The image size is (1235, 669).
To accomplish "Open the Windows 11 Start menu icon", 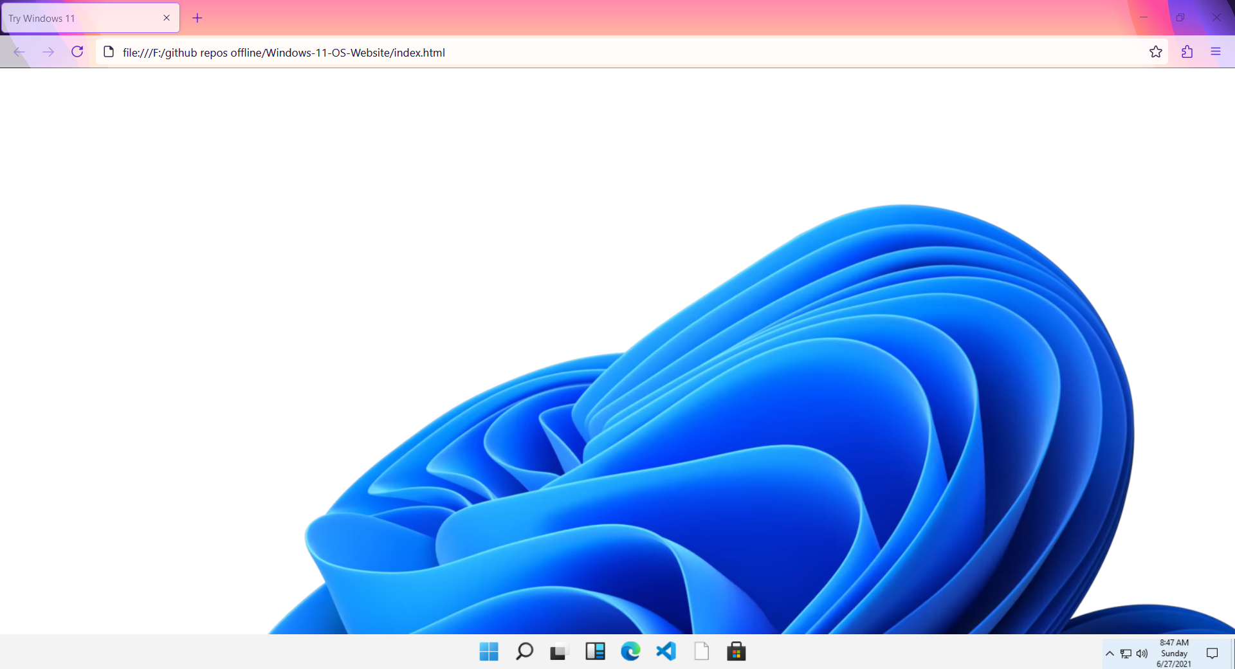I will click(489, 652).
